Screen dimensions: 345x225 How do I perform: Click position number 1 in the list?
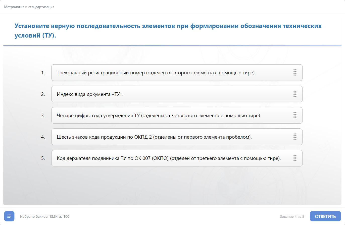click(43, 73)
